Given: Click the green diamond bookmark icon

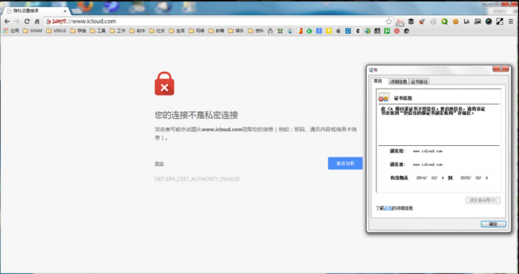Looking at the screenshot, I should (x=309, y=31).
